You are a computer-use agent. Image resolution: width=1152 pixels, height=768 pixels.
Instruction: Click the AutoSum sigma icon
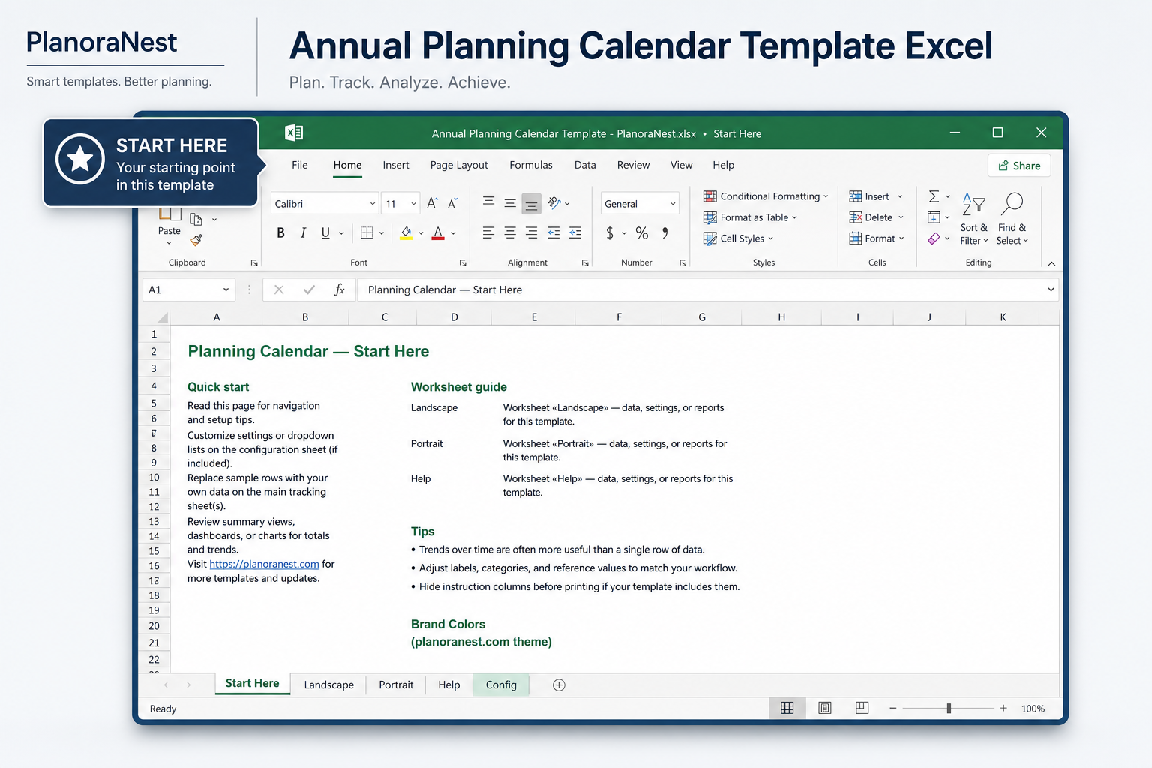click(934, 196)
